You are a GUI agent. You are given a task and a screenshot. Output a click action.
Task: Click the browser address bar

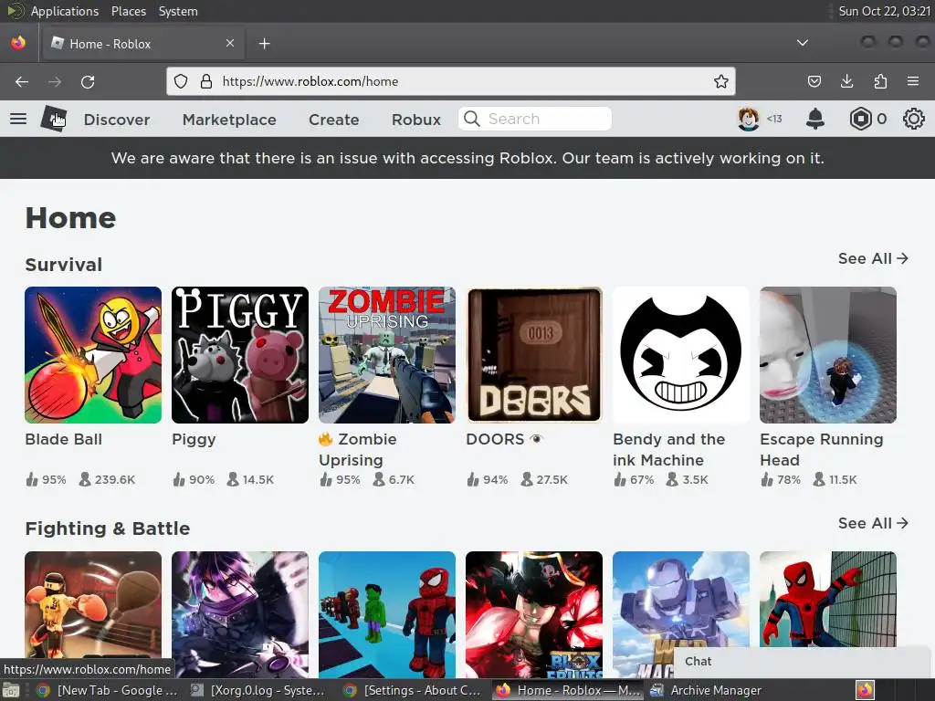(451, 81)
